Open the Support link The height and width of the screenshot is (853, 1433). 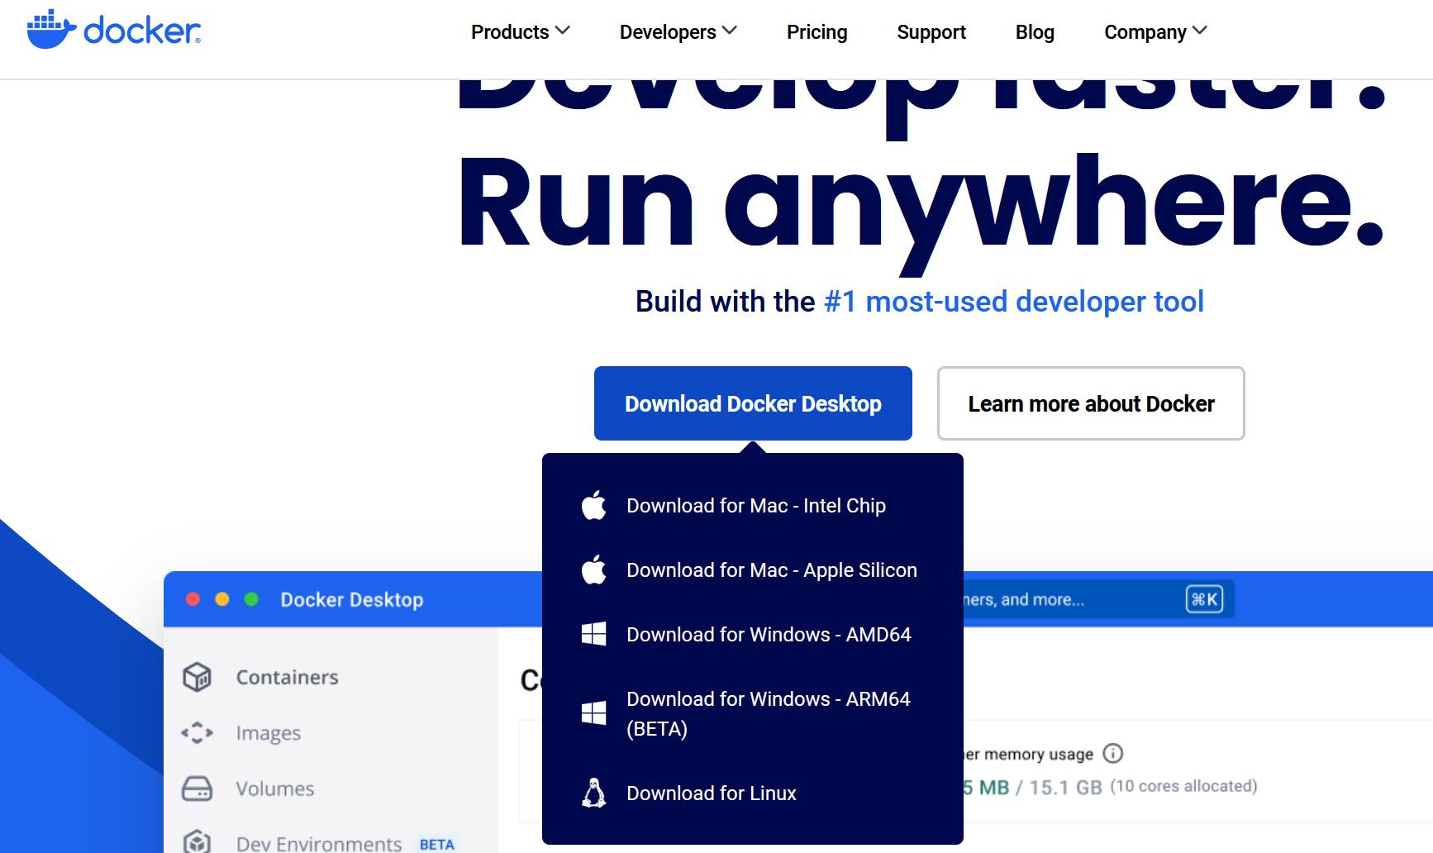point(931,32)
